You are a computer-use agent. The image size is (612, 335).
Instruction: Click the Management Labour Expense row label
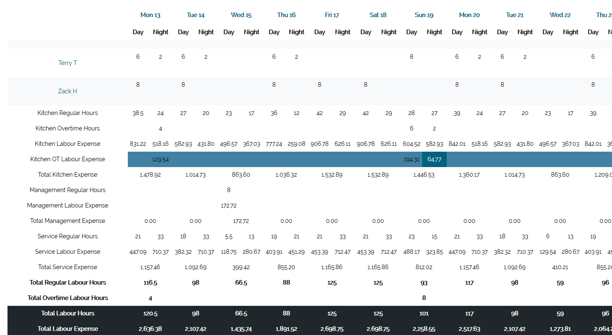(x=67, y=205)
